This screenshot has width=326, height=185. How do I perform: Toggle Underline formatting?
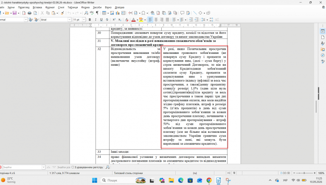(101, 20)
